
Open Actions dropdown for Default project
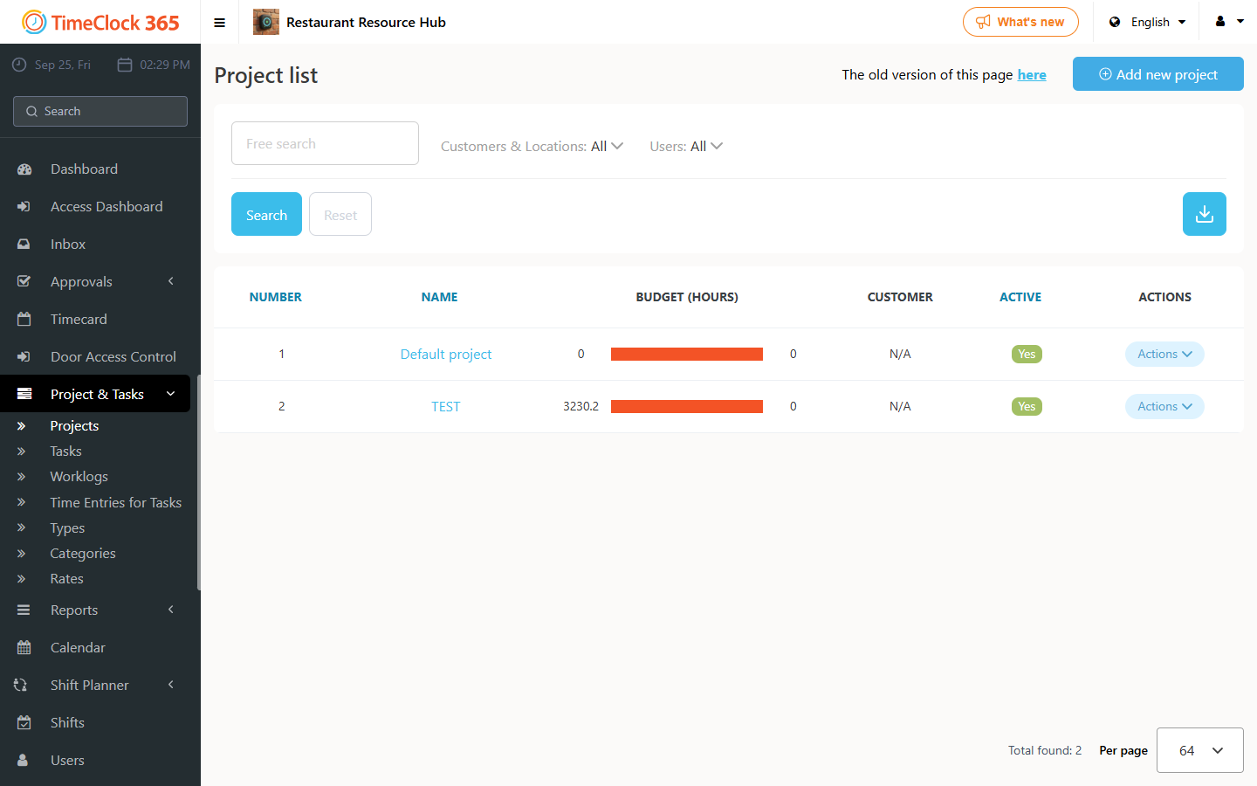point(1164,354)
